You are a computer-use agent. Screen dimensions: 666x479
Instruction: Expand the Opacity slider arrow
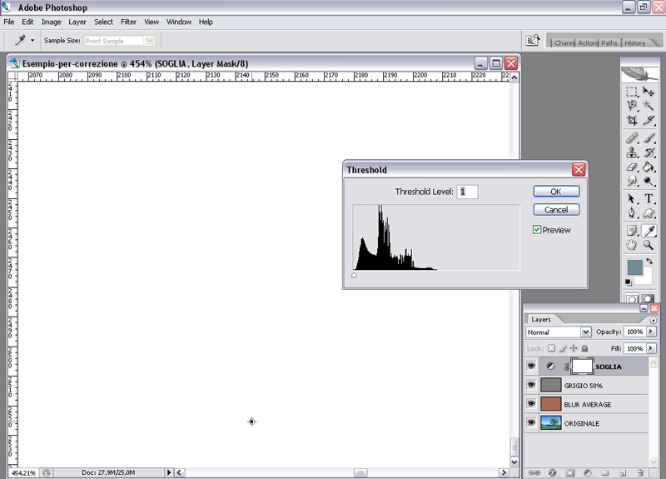click(x=651, y=332)
